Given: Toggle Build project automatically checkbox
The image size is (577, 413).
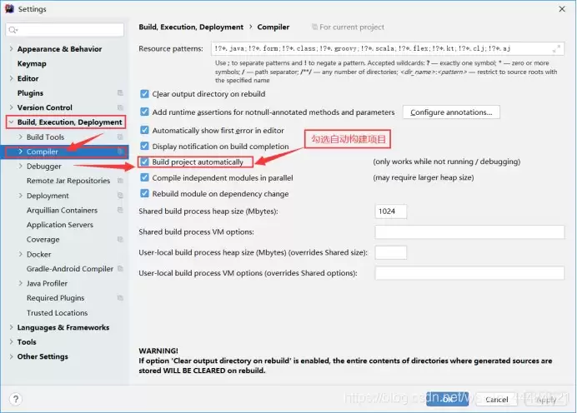Looking at the screenshot, I should click(144, 162).
